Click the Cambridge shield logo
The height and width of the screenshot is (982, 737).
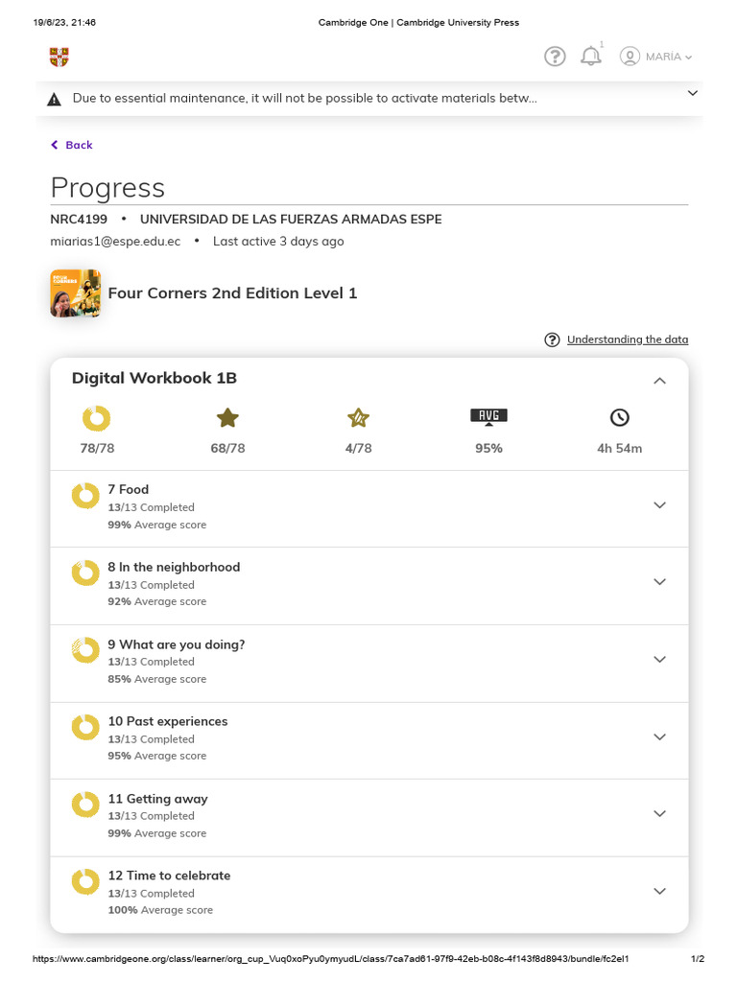(x=59, y=57)
